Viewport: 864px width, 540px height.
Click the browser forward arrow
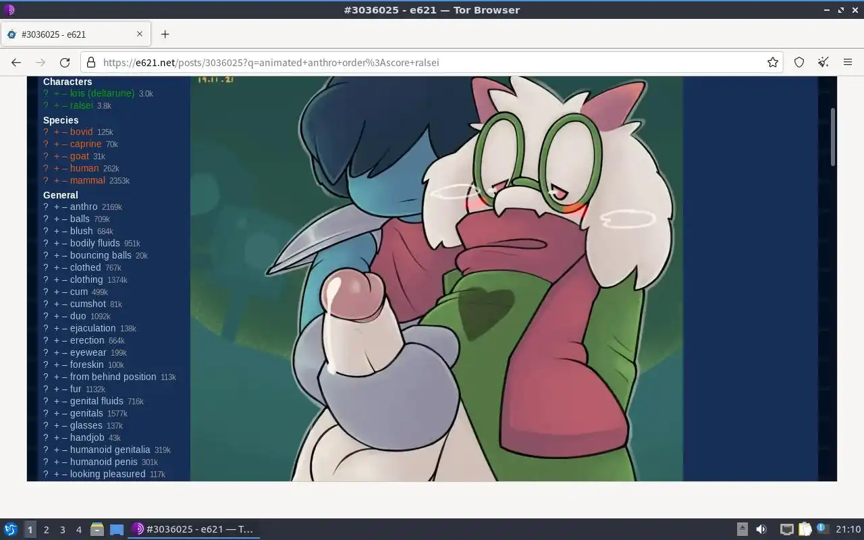click(40, 62)
